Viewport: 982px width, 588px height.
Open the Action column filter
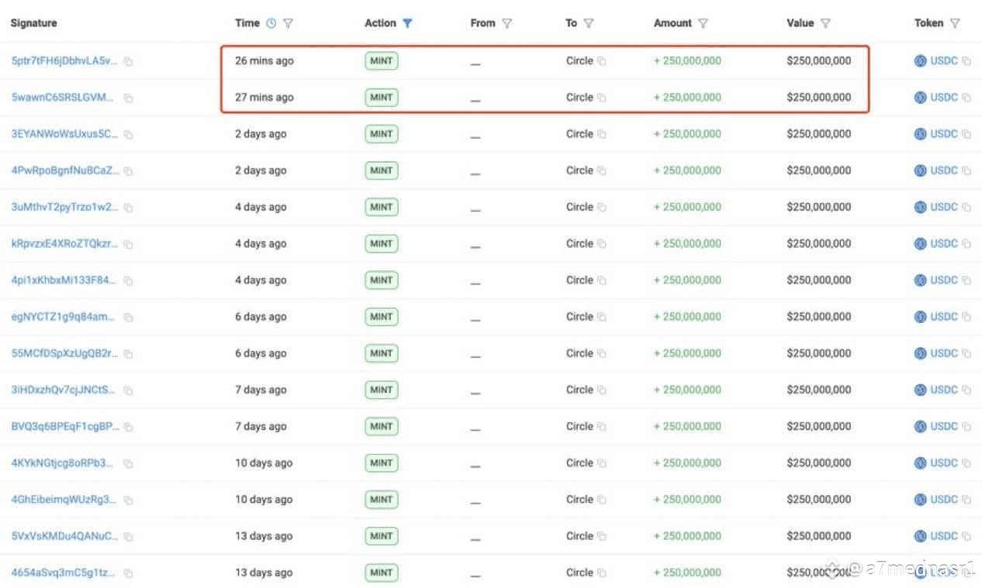point(407,23)
